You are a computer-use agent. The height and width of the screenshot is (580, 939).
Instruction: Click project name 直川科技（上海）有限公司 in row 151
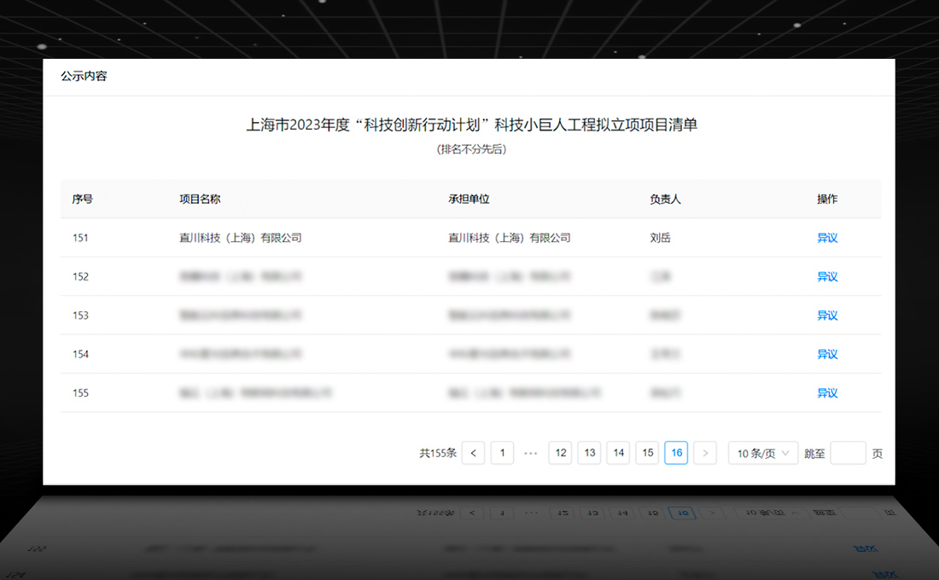pyautogui.click(x=240, y=238)
